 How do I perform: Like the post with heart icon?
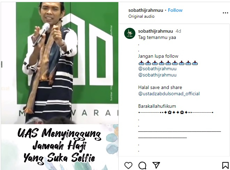[128, 165]
